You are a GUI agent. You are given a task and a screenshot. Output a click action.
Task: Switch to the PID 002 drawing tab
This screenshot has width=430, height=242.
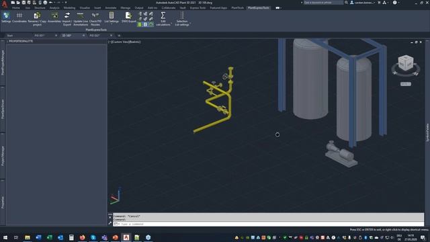click(95, 36)
